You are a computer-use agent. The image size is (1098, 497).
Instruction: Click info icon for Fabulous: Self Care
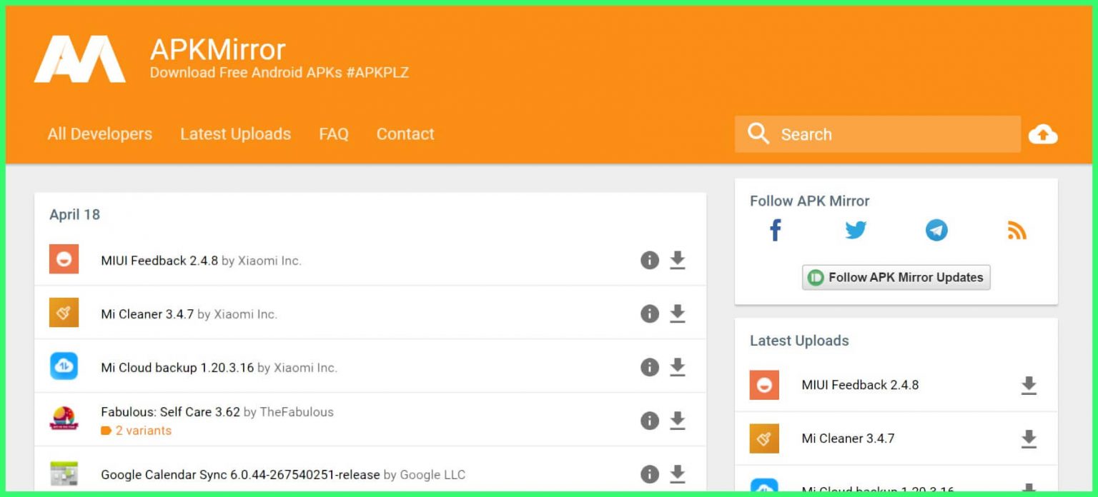click(649, 421)
